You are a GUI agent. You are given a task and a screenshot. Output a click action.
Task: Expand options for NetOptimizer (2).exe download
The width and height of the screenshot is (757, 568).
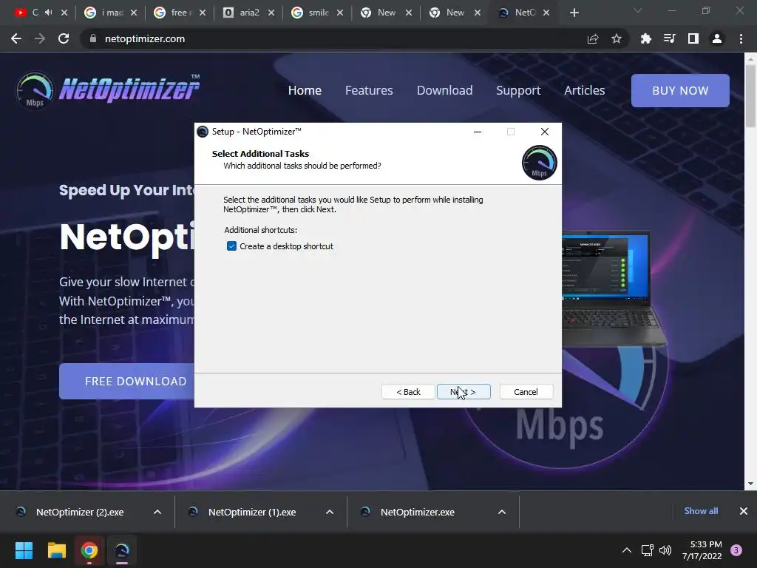coord(157,512)
